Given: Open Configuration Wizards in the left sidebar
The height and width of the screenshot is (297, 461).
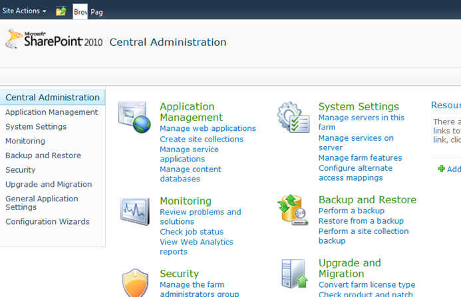Looking at the screenshot, I should tap(47, 221).
